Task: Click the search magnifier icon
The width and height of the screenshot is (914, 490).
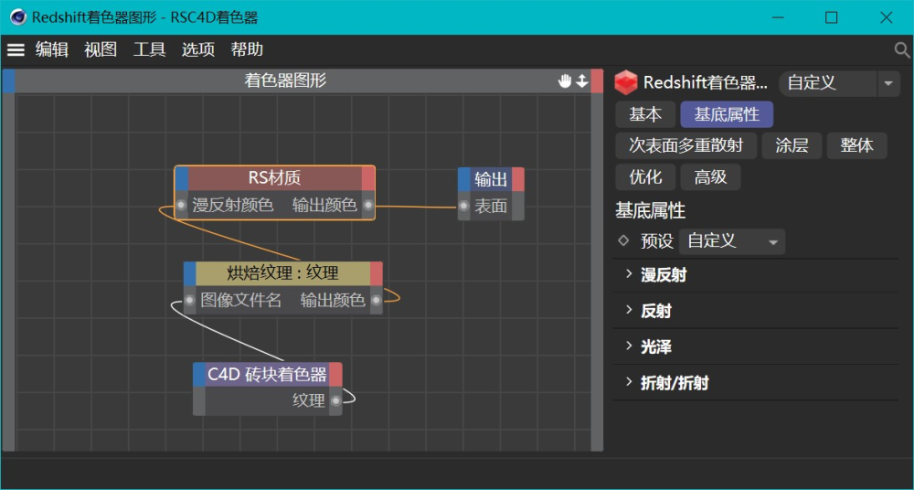Action: (x=902, y=50)
